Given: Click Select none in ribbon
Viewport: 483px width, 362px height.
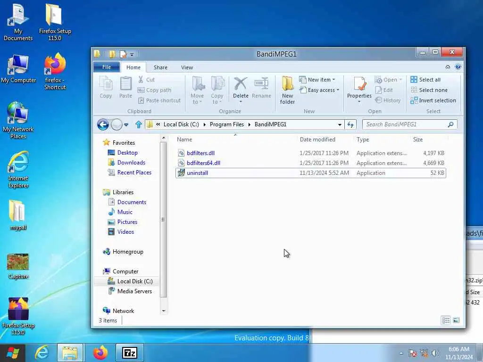Looking at the screenshot, I should tap(429, 90).
